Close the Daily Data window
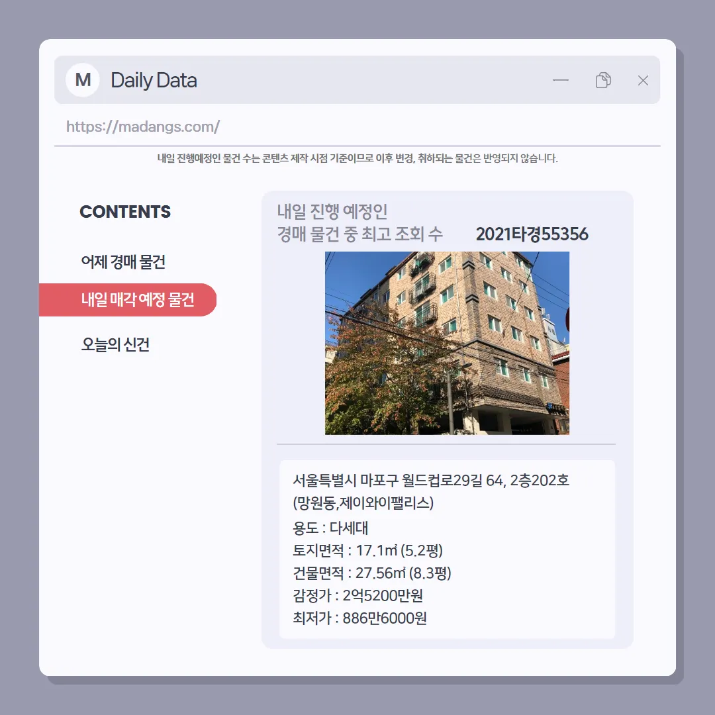This screenshot has height=715, width=715. pyautogui.click(x=643, y=80)
